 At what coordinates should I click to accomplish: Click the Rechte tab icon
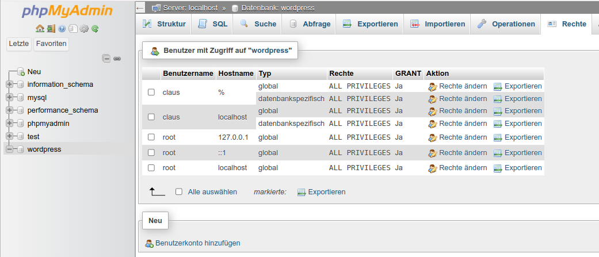pyautogui.click(x=552, y=24)
